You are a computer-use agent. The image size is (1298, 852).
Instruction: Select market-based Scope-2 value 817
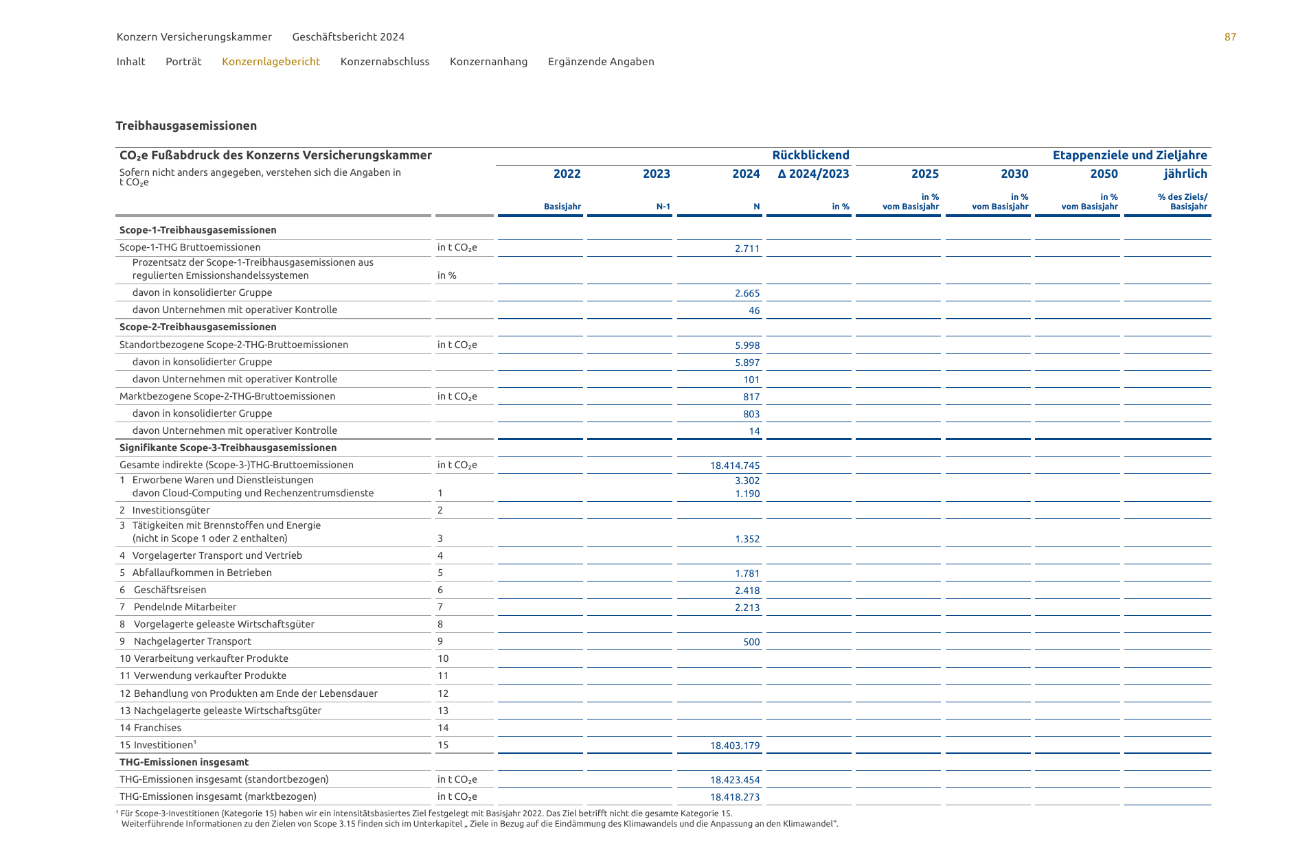click(x=751, y=397)
